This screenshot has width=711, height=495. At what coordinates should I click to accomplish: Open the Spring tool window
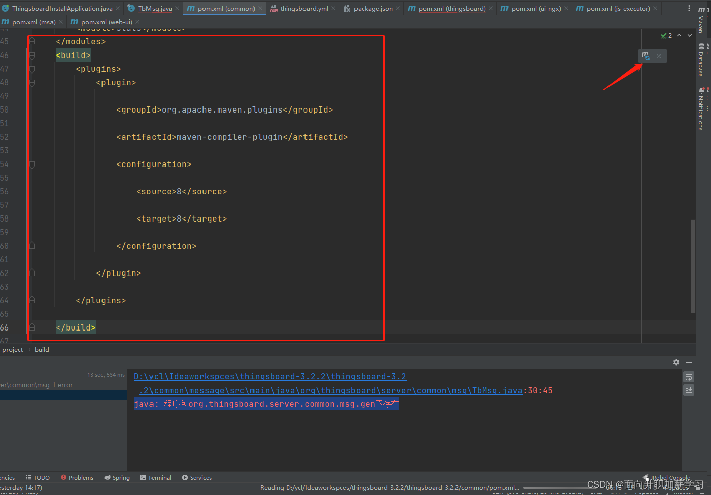[x=117, y=477]
